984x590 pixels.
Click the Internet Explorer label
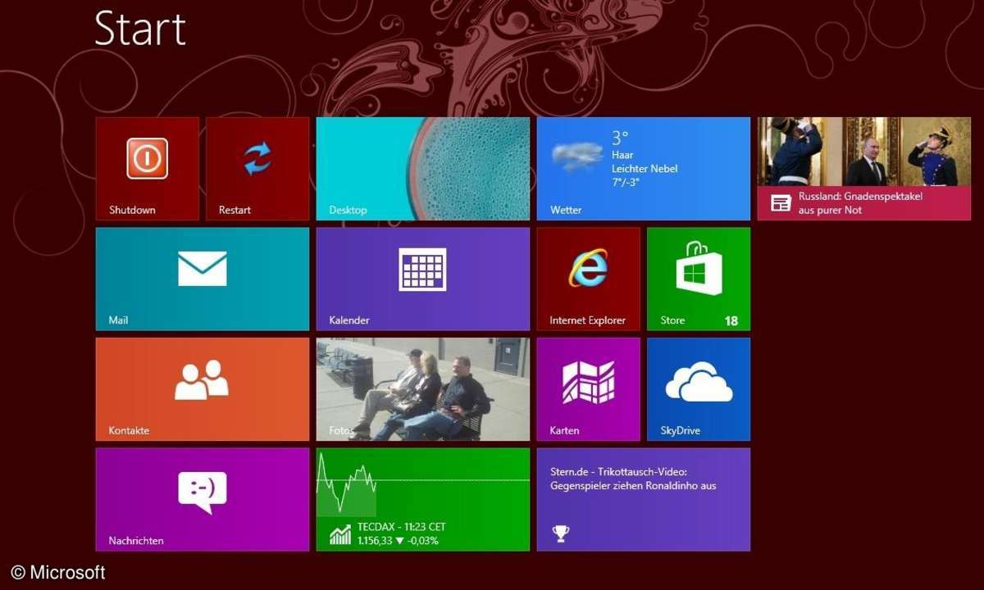pos(588,320)
